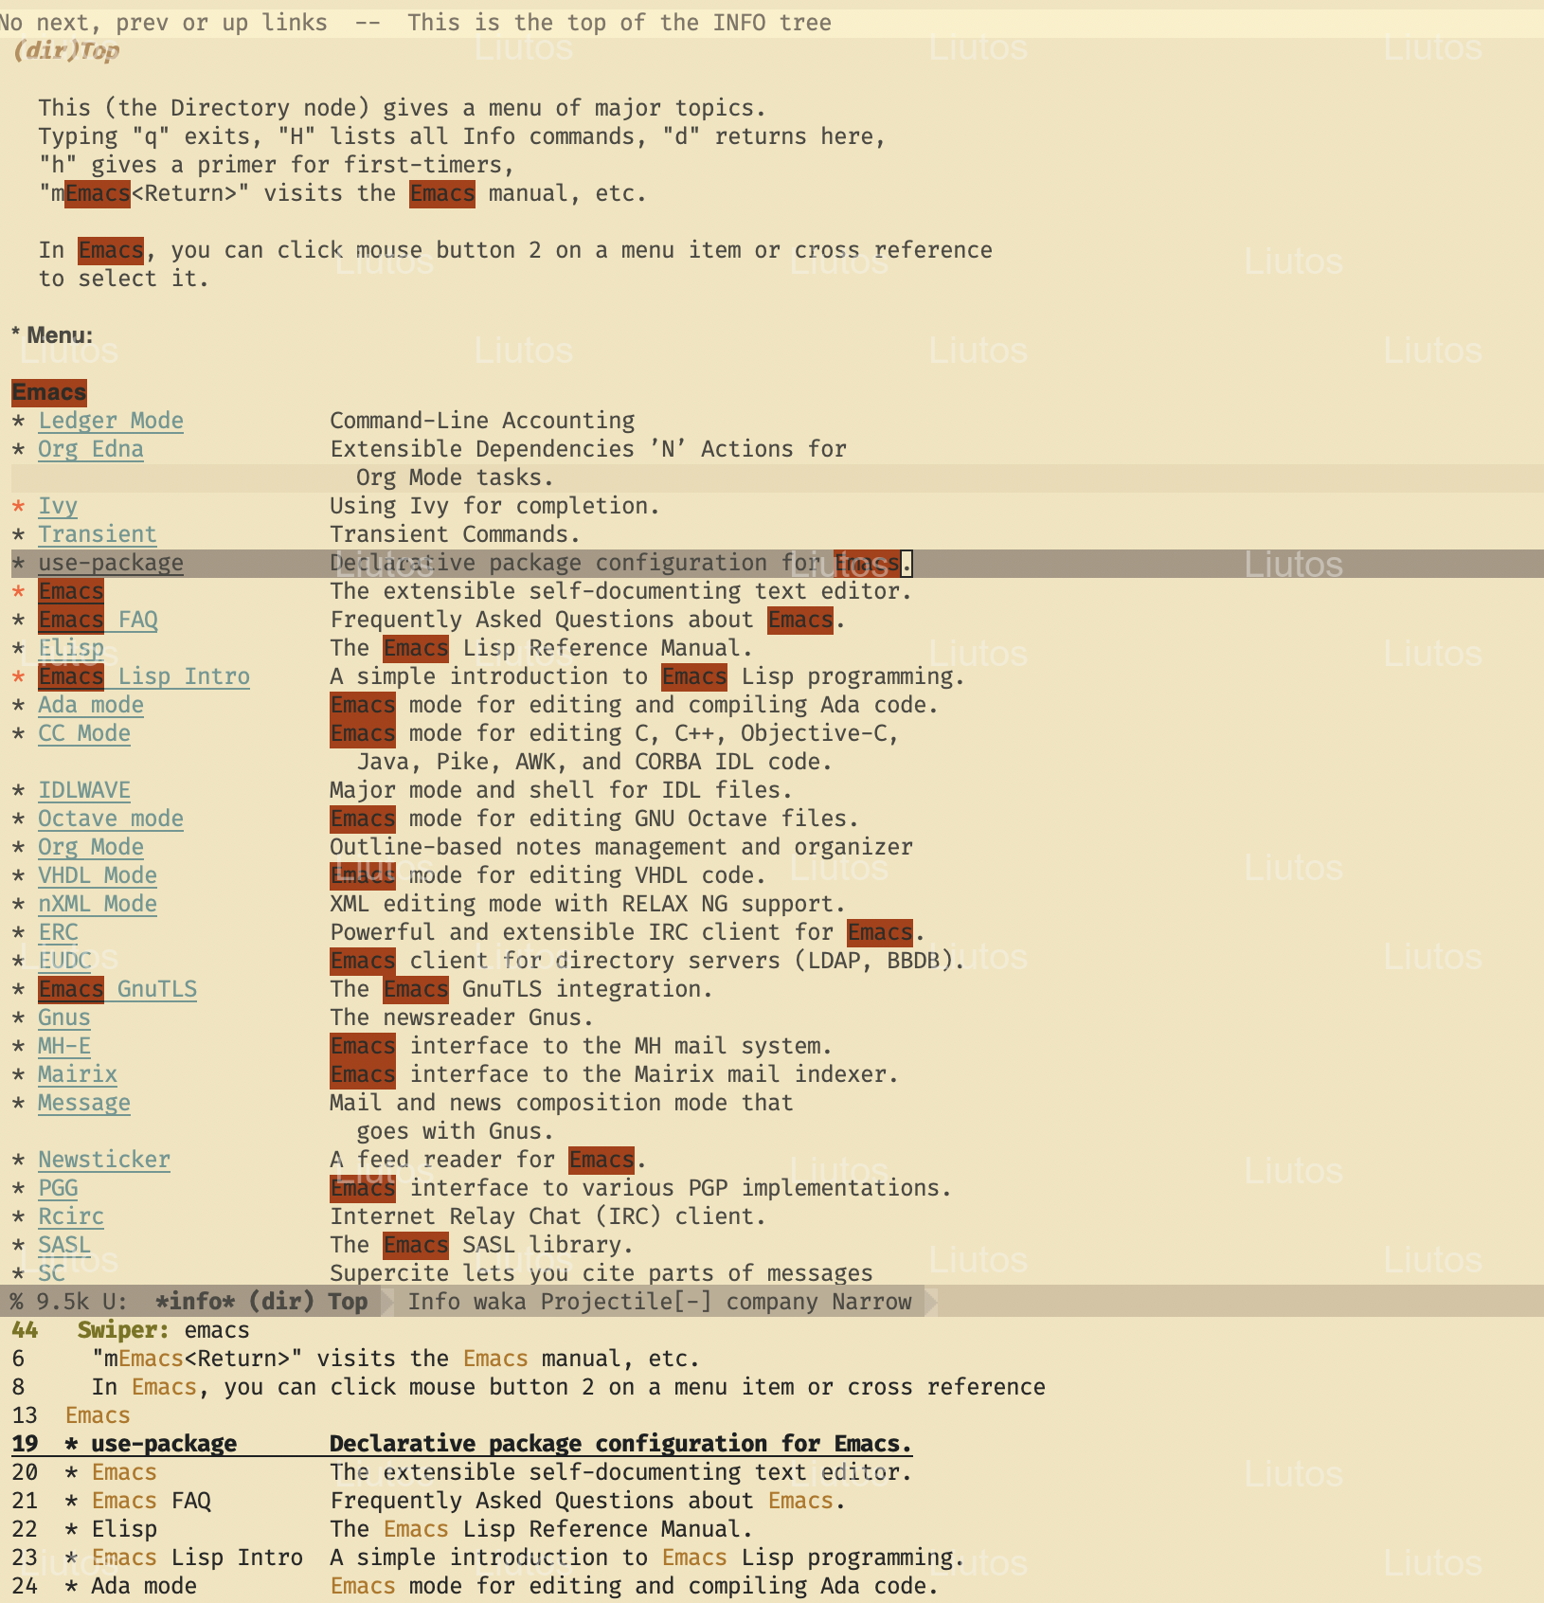Image resolution: width=1544 pixels, height=1603 pixels.
Task: Select Swiper candidate line 6
Action: [x=772, y=1359]
